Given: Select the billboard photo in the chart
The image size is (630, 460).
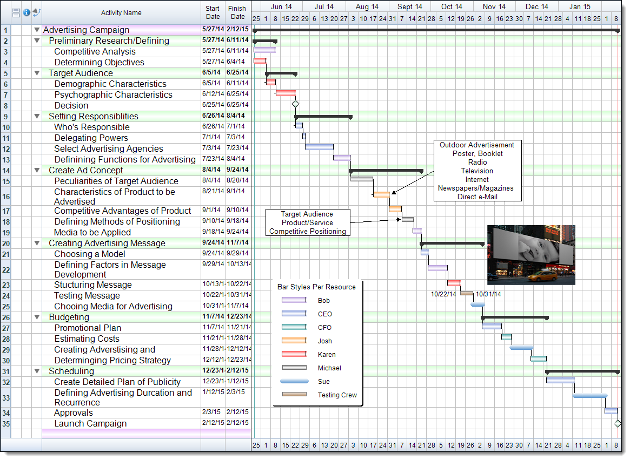Looking at the screenshot, I should pos(530,255).
